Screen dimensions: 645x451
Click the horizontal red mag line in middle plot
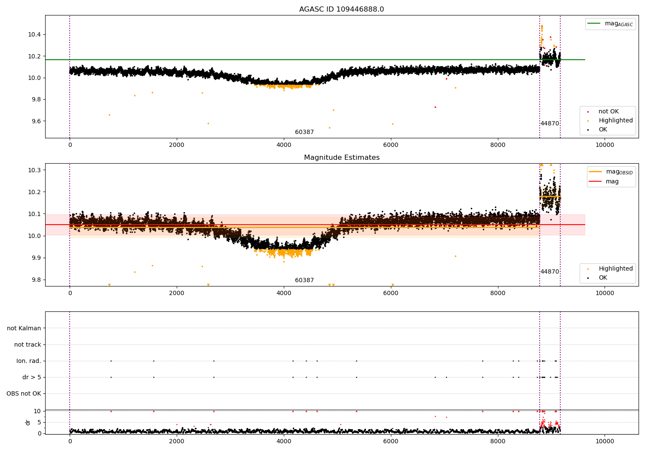(x=315, y=225)
